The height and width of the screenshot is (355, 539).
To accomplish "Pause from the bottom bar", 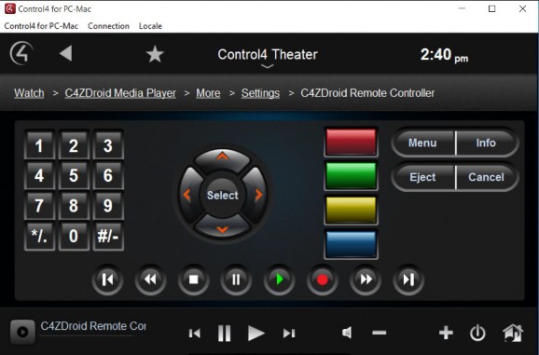I will 225,333.
